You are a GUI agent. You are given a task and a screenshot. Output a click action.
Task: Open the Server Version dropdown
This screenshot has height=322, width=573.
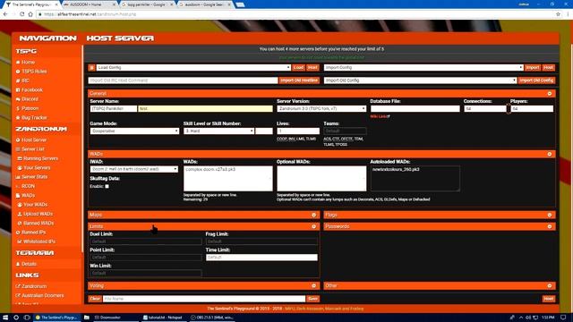(x=321, y=109)
